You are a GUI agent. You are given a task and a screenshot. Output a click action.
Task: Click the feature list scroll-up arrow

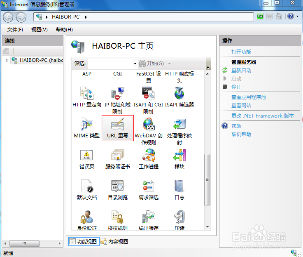pyautogui.click(x=207, y=74)
